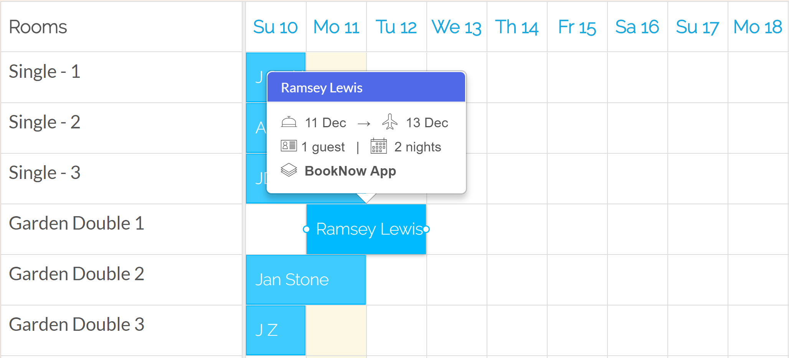Click the left resize handle of Ramsey Lewis booking
The image size is (789, 358).
(x=306, y=229)
